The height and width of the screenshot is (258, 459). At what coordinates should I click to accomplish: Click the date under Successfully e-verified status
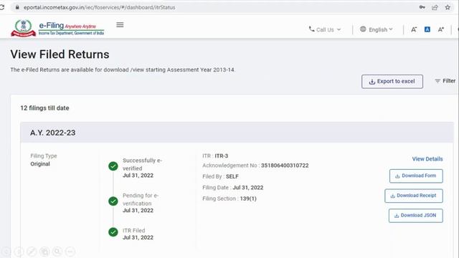click(138, 176)
